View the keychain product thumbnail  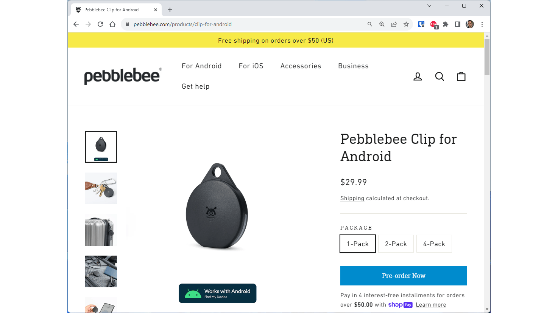point(101,188)
